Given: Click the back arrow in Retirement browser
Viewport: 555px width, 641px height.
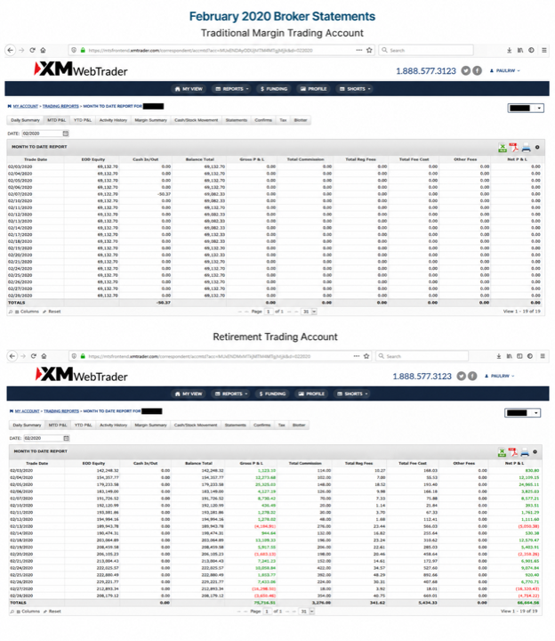Looking at the screenshot, I should pyautogui.click(x=12, y=356).
